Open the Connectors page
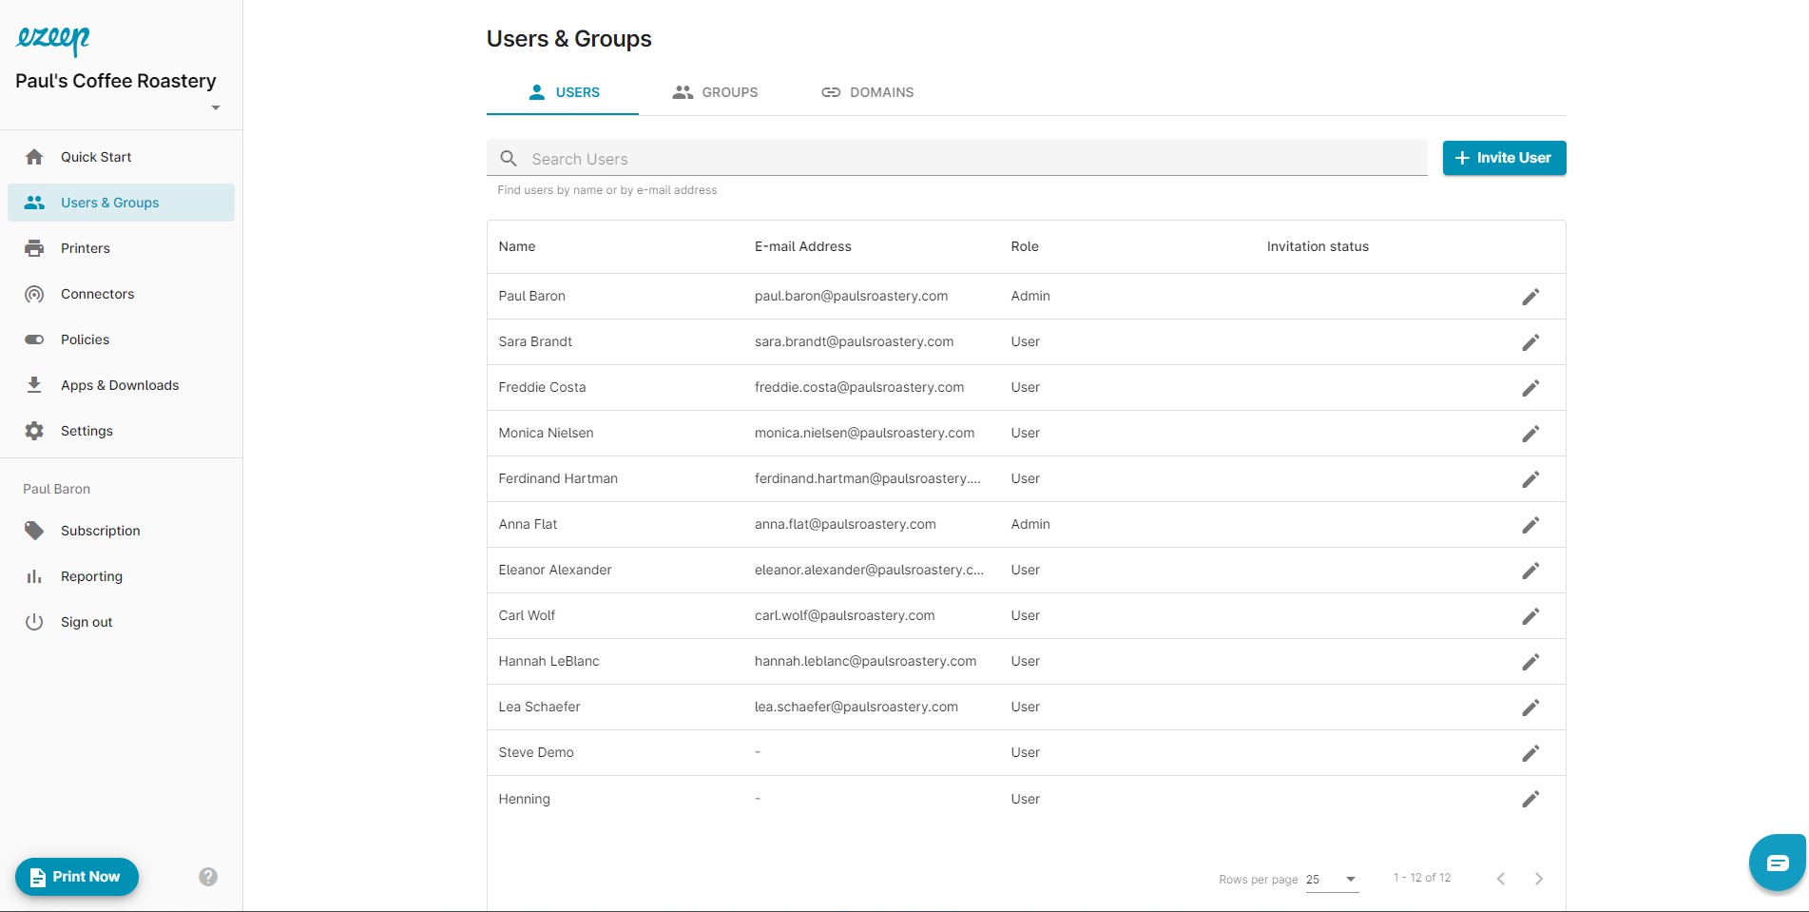 tap(121, 294)
